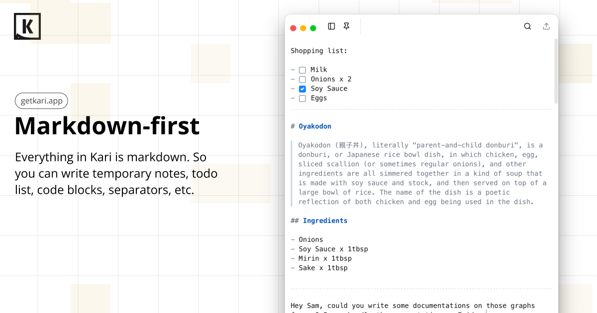Click the share/export icon
This screenshot has width=597, height=313.
[546, 26]
